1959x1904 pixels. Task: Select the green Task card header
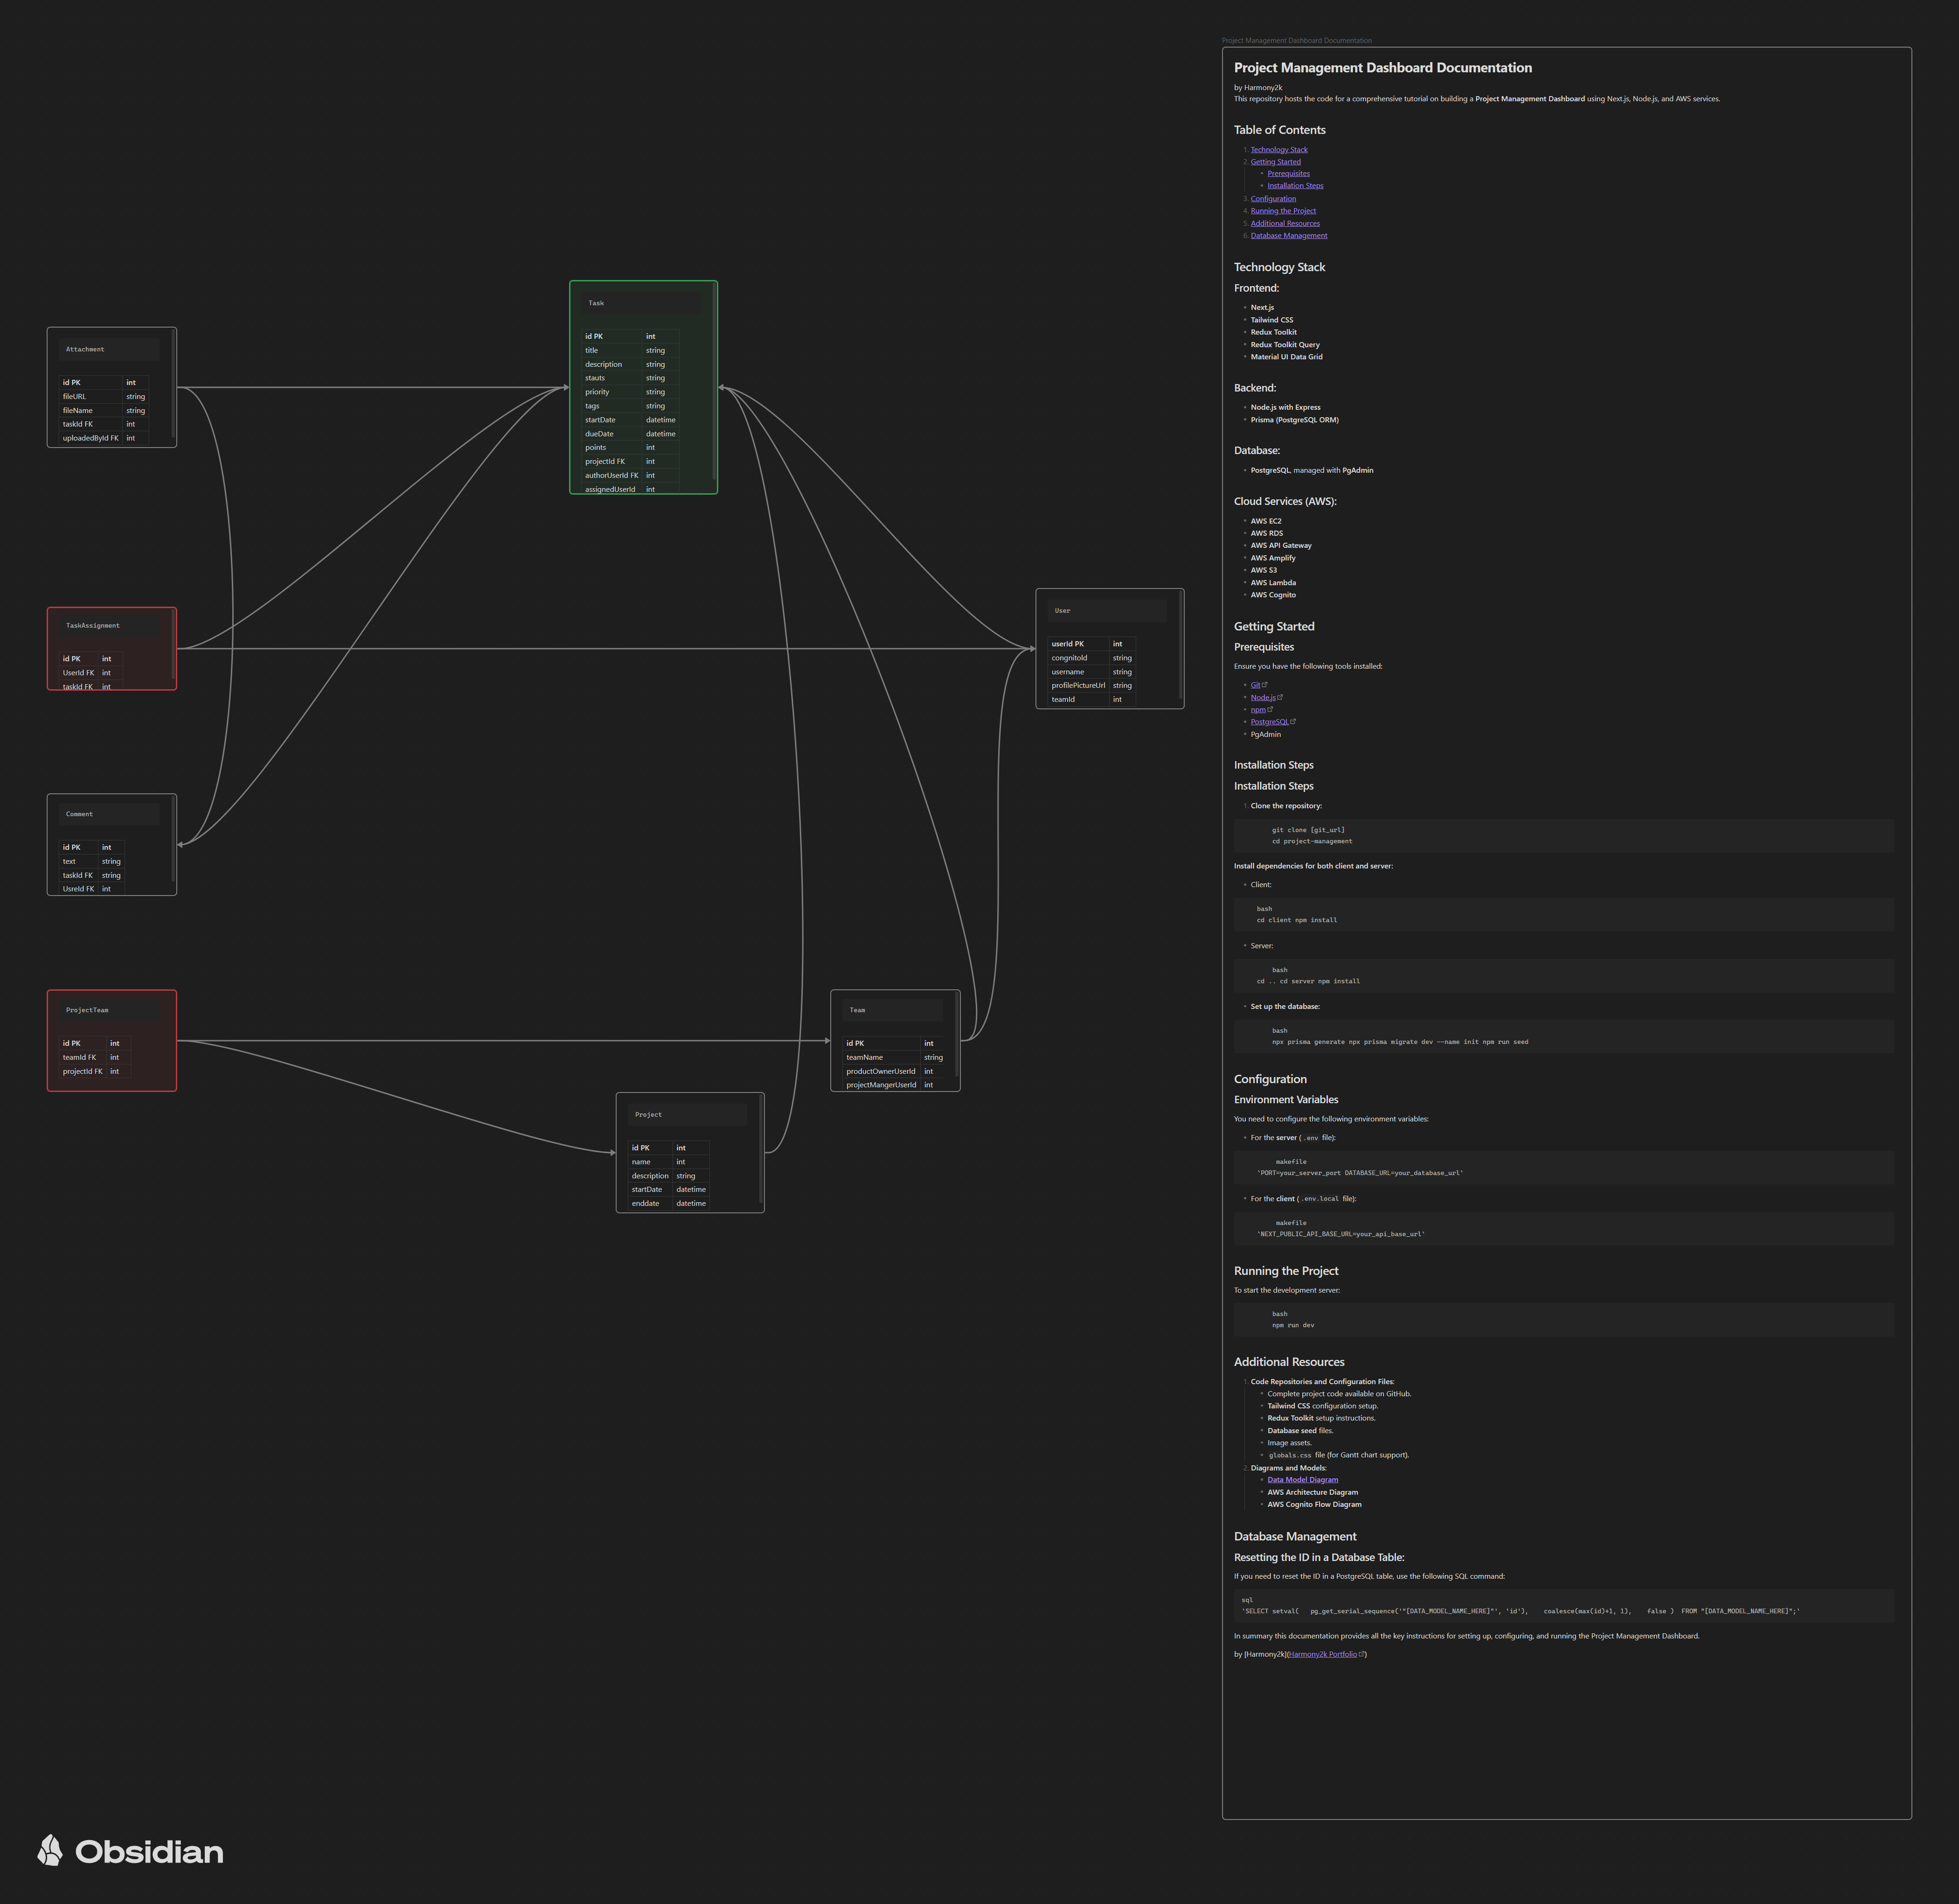coord(642,303)
